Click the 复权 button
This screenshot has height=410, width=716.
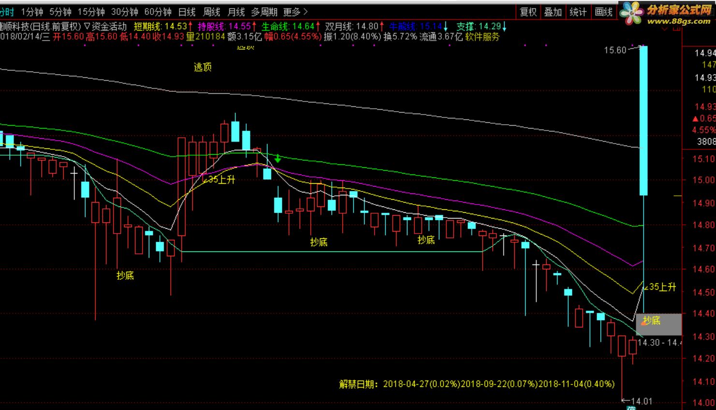pyautogui.click(x=528, y=12)
